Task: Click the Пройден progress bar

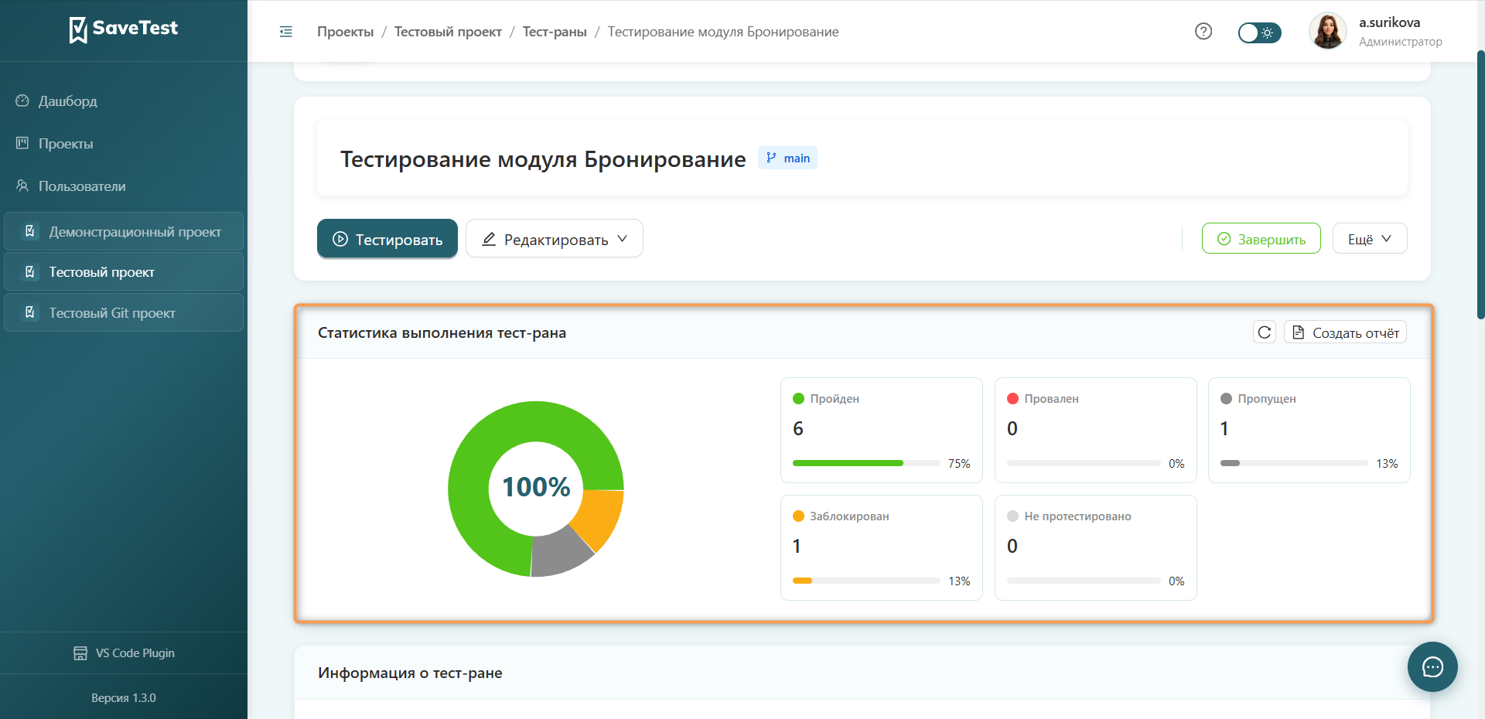Action: pyautogui.click(x=866, y=463)
